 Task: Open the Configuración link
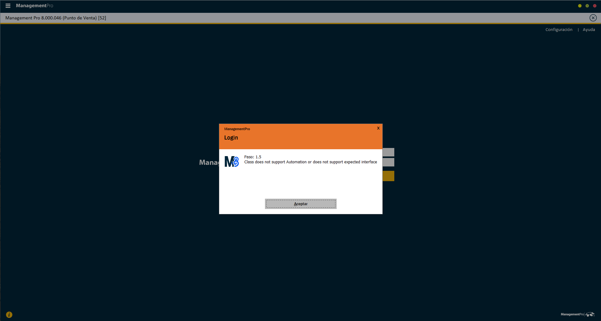coord(559,30)
